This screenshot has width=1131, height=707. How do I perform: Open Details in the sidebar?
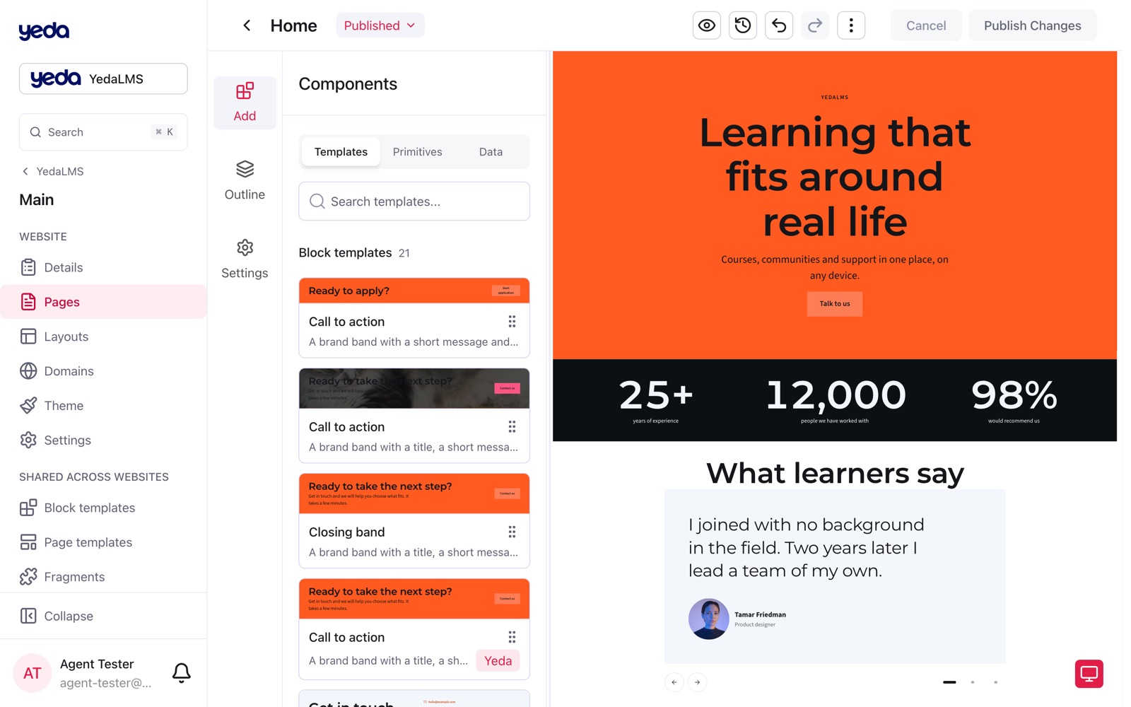[x=103, y=267]
